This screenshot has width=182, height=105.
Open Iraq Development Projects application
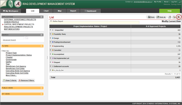pos(18,27)
